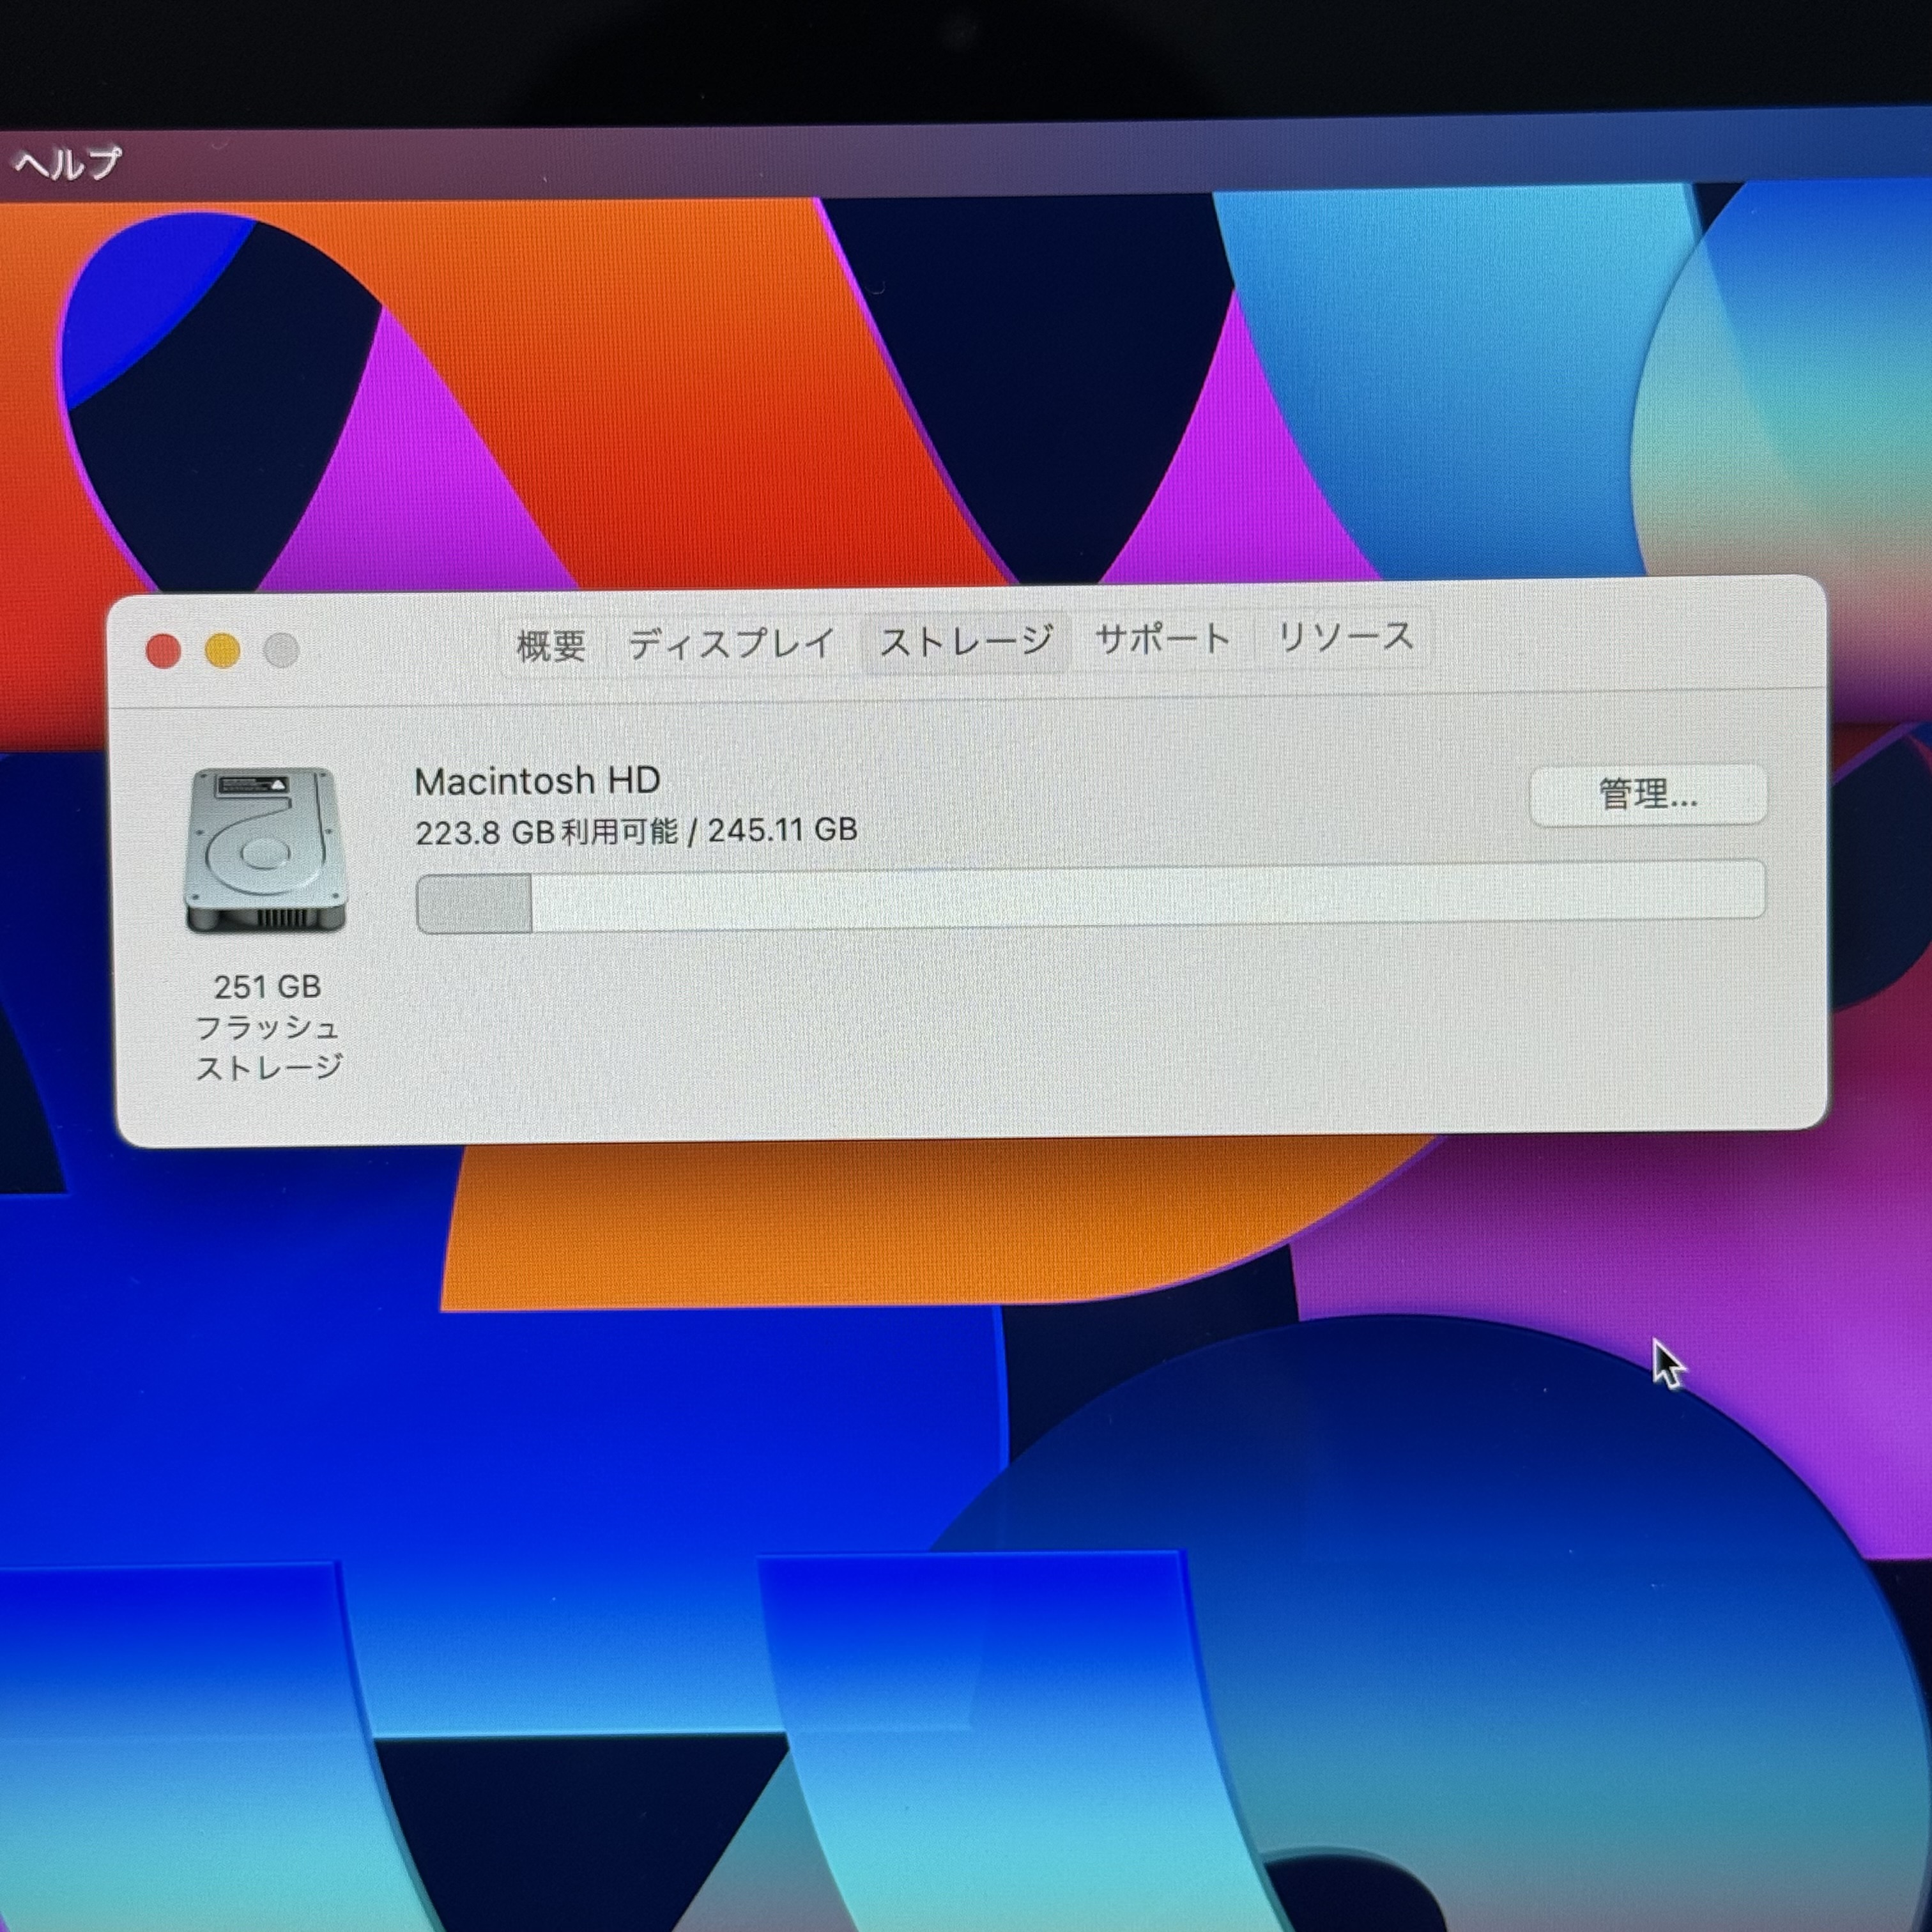1932x1932 pixels.
Task: Close the system information window
Action: point(164,651)
